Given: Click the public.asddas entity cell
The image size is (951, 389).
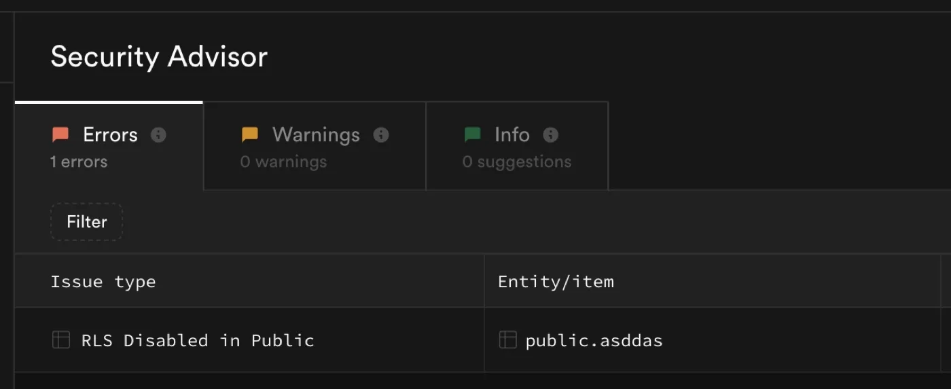Looking at the screenshot, I should pos(713,339).
